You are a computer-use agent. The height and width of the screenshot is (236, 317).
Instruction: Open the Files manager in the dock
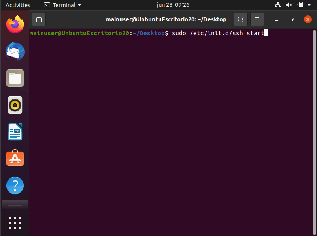point(15,78)
